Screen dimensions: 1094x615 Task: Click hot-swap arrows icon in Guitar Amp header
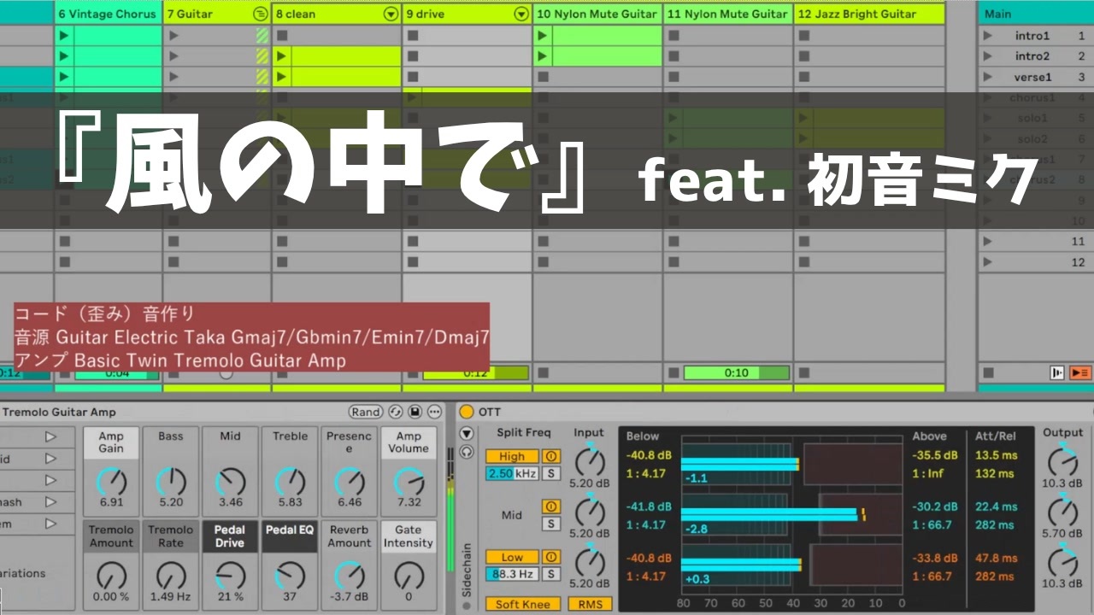tap(396, 412)
